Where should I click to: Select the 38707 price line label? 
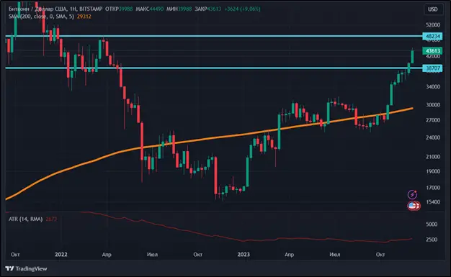coord(432,68)
